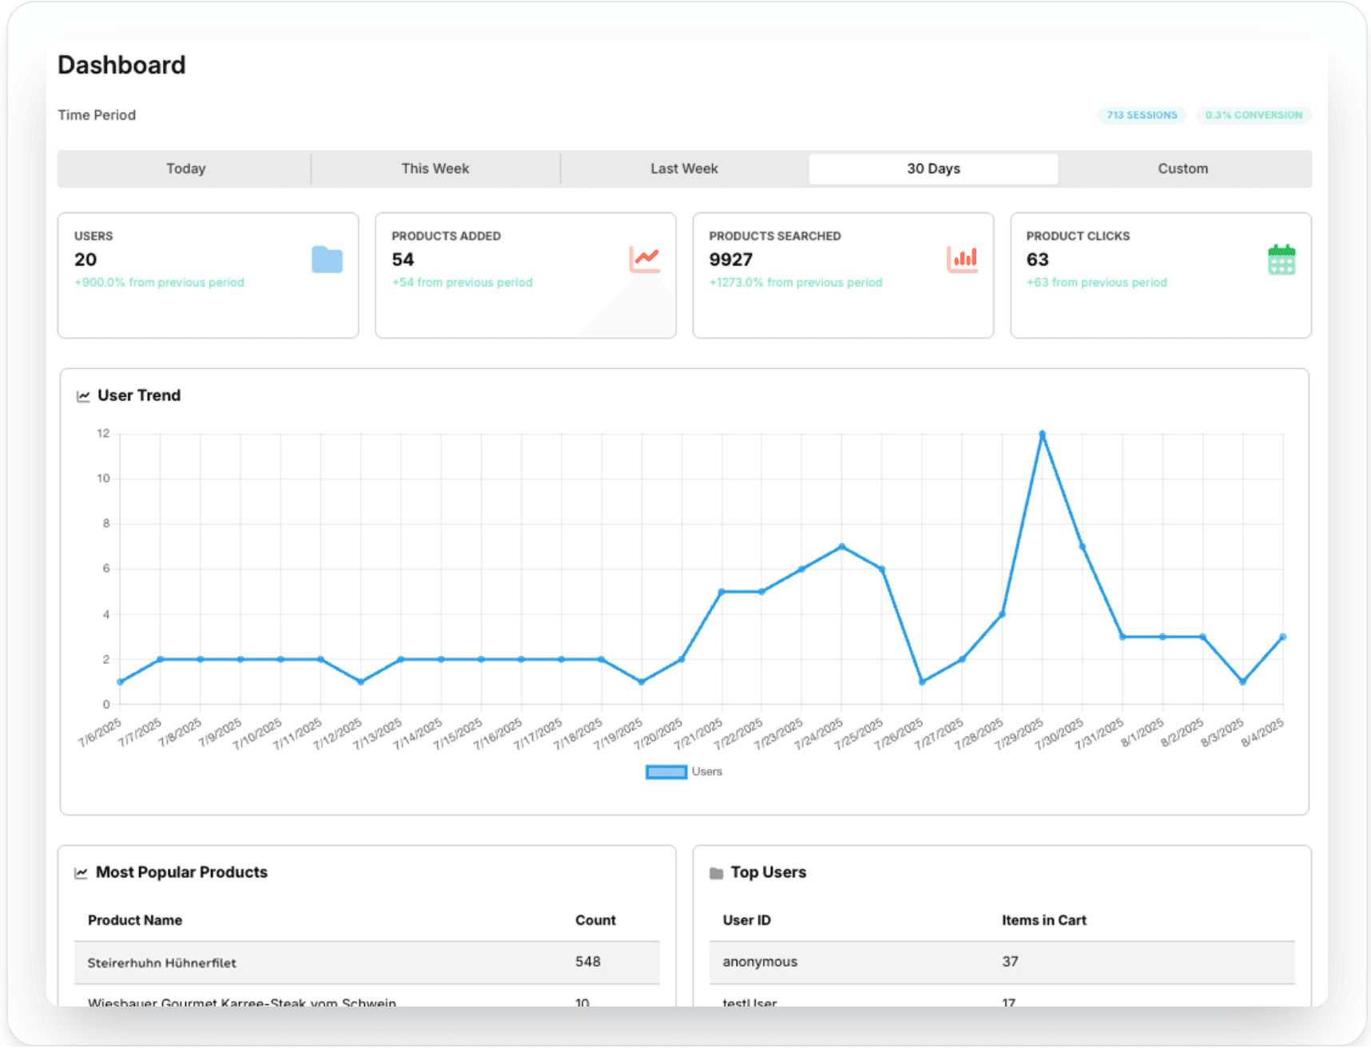The width and height of the screenshot is (1371, 1048).
Task: Click the User Trend title text
Action: coord(139,395)
